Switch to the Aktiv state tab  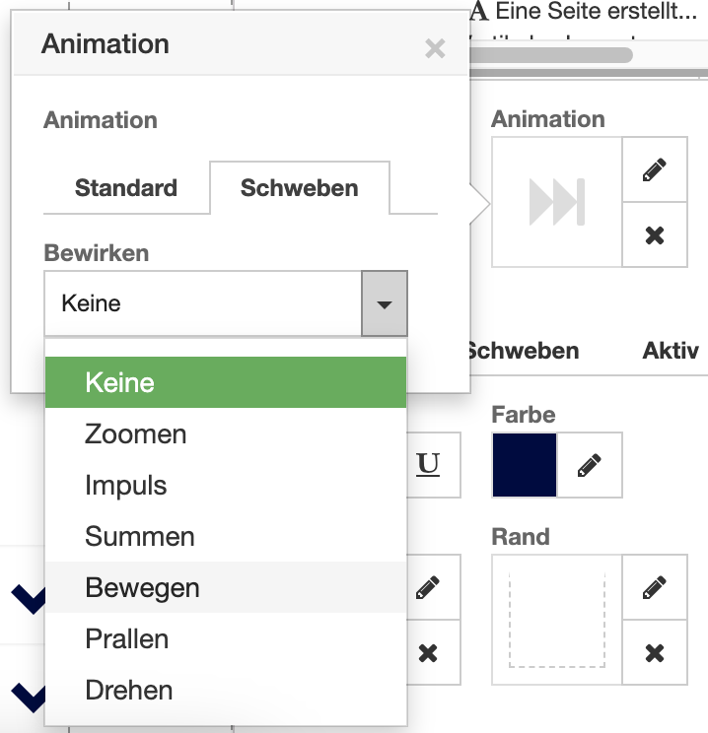671,351
